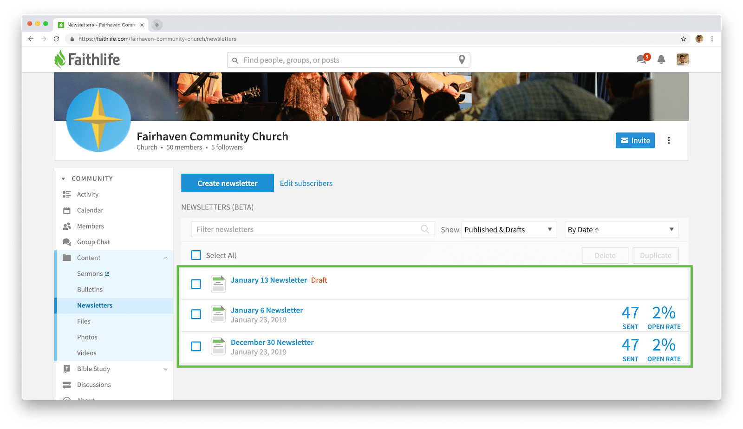
Task: Click the Find people, groups, or posts field
Action: point(348,60)
